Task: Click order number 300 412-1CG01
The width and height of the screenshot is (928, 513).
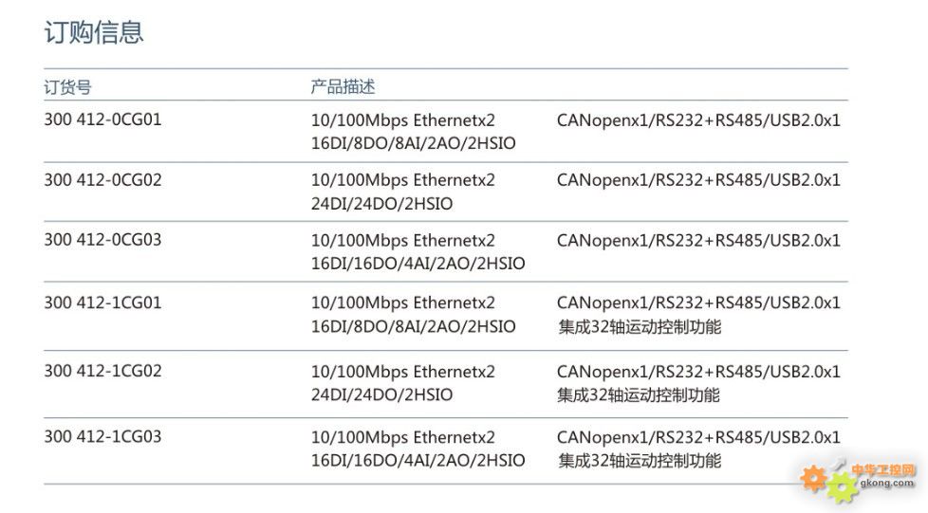Action: point(102,302)
